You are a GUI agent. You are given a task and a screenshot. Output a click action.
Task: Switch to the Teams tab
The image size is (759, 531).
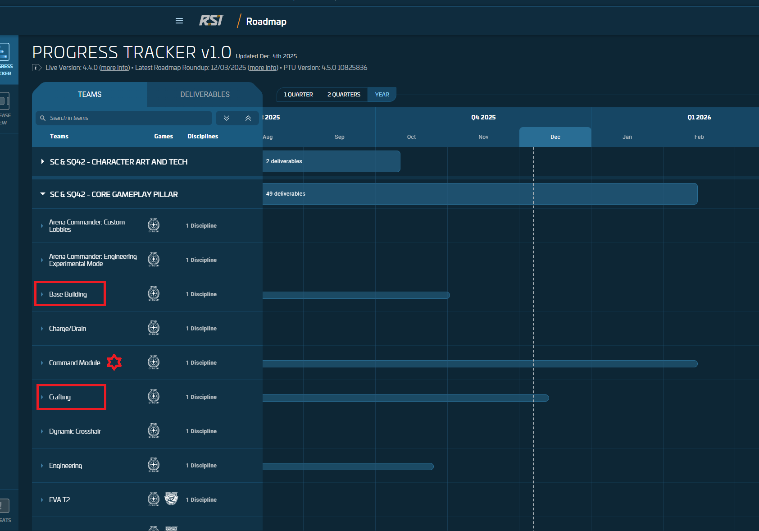(x=90, y=94)
